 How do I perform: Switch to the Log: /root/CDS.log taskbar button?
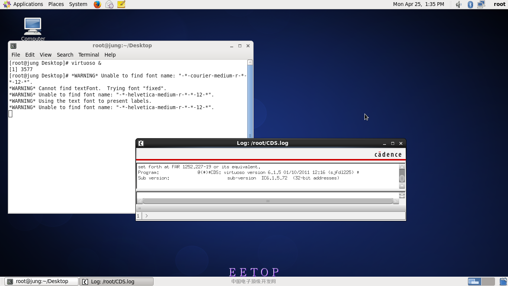[116, 282]
